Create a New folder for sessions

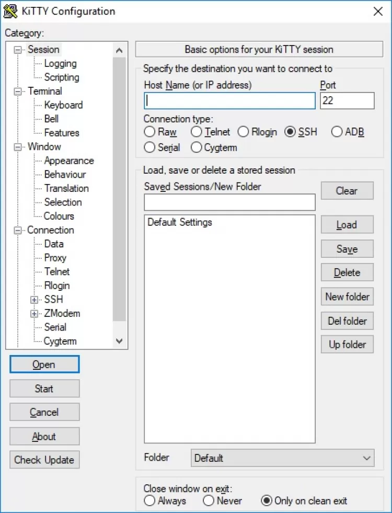347,297
